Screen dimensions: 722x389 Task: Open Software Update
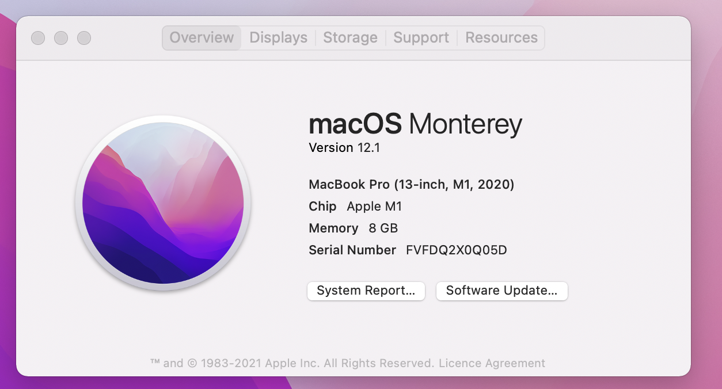pos(502,291)
